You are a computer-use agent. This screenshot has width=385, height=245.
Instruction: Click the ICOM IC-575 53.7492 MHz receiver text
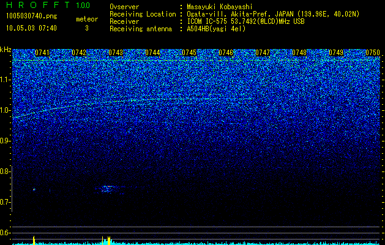tap(245, 21)
